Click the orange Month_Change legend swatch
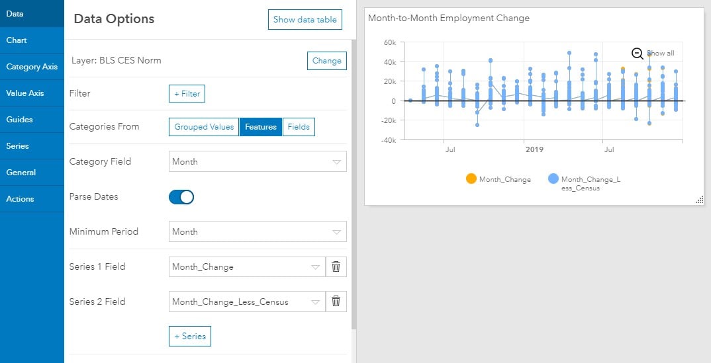Screen dimensions: 711x363 pos(471,179)
